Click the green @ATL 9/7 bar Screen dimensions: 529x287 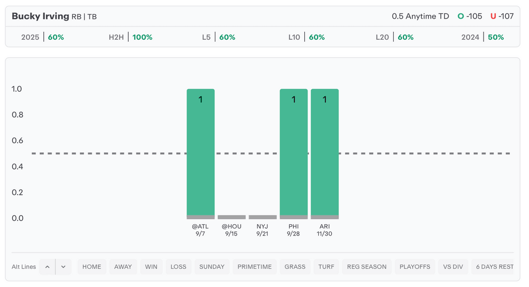tap(200, 152)
